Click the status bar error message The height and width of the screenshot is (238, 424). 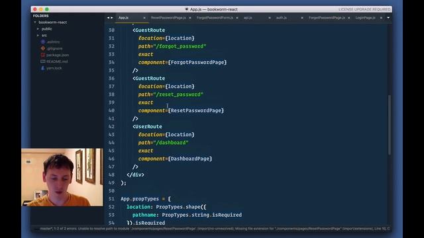(x=215, y=229)
